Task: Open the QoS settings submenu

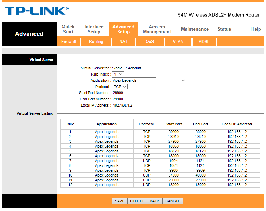Action: [150, 42]
